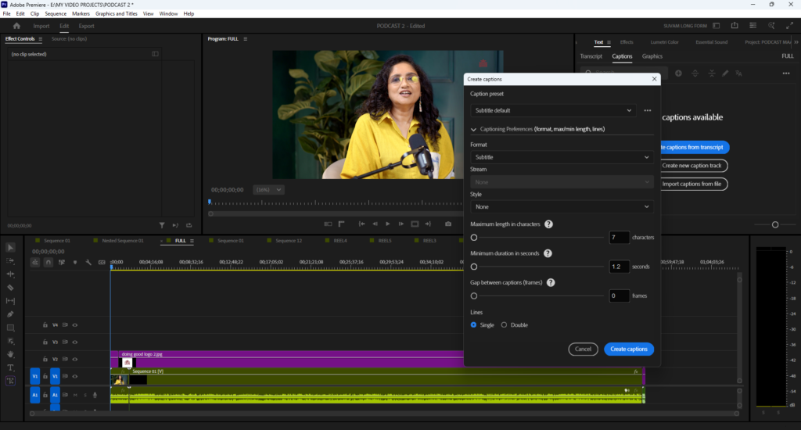Click the split caption icon

click(x=695, y=73)
